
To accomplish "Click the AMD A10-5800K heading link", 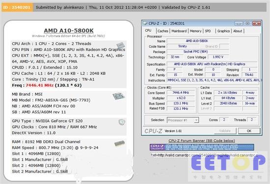I will click(x=69, y=30).
